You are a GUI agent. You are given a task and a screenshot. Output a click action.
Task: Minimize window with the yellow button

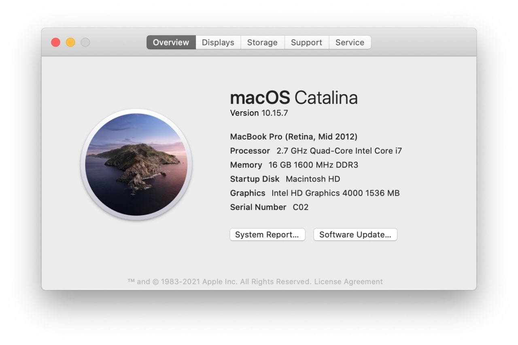70,42
